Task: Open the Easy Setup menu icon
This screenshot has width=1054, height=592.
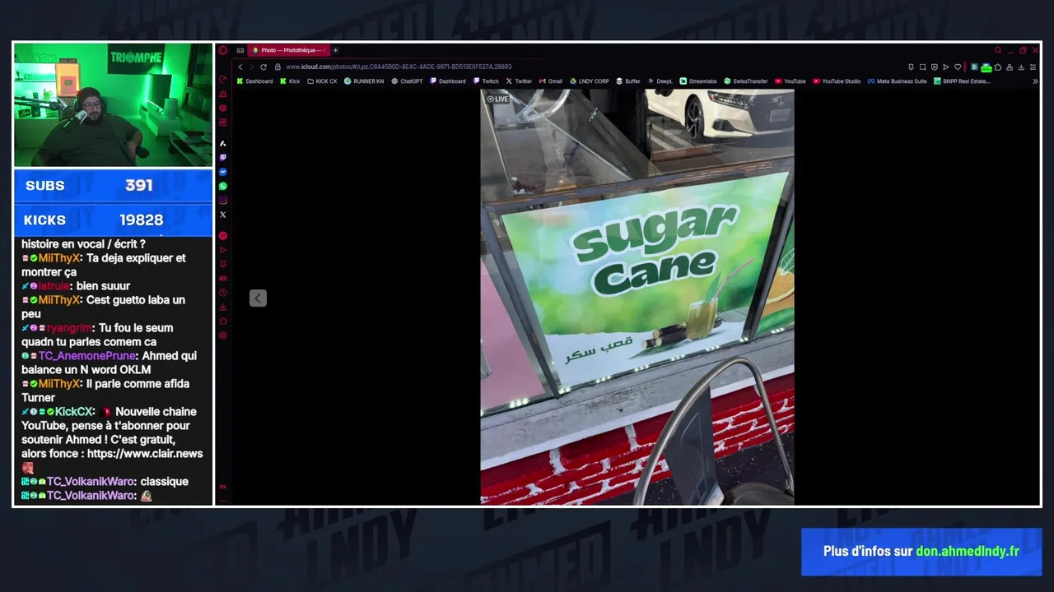Action: pos(1033,67)
